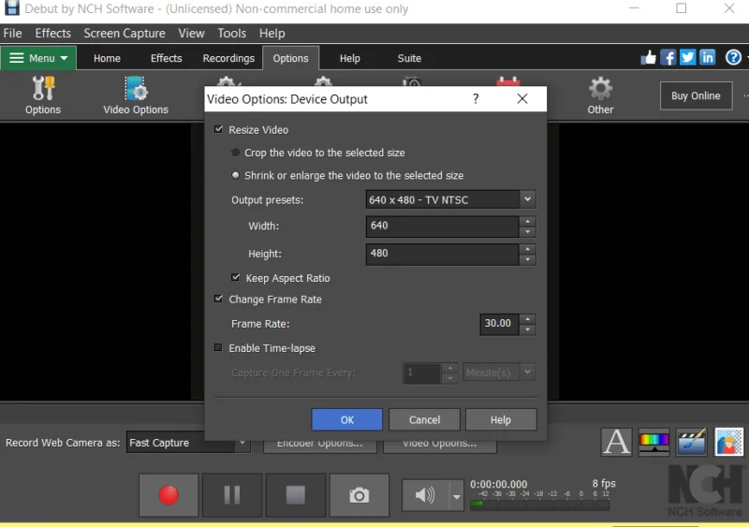Image resolution: width=749 pixels, height=527 pixels.
Task: Take a snapshot with camera button
Action: (360, 495)
